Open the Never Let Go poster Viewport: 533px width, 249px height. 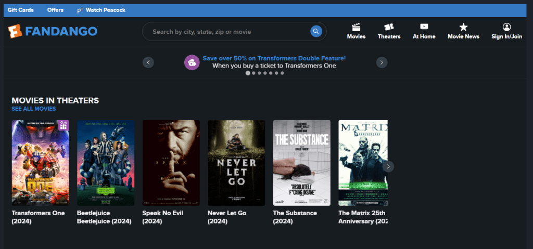(x=236, y=163)
